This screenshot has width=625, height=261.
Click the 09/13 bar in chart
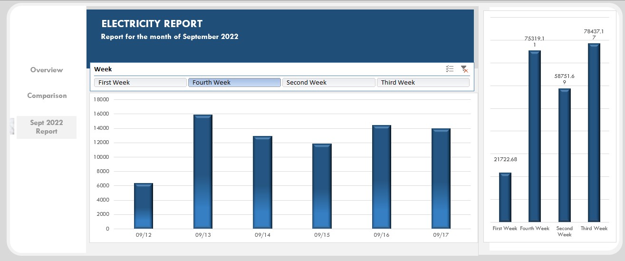[203, 172]
